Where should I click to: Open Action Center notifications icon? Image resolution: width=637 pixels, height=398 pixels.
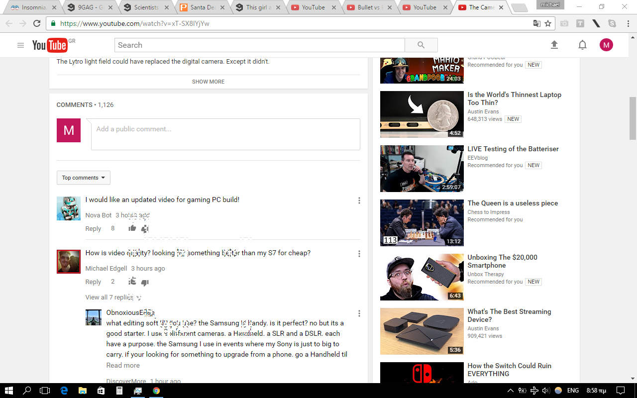620,391
